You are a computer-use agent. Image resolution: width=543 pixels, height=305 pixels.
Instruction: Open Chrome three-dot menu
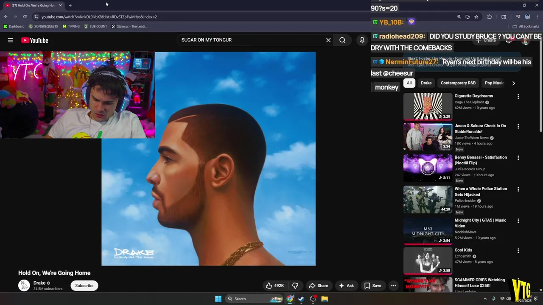pyautogui.click(x=537, y=17)
